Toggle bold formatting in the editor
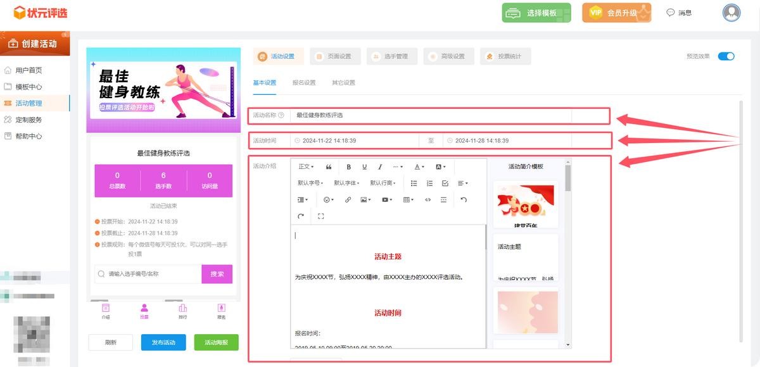 click(x=348, y=167)
